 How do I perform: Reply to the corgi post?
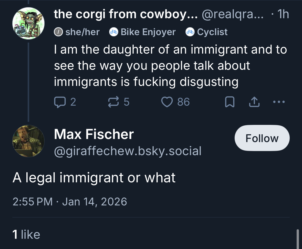[59, 102]
